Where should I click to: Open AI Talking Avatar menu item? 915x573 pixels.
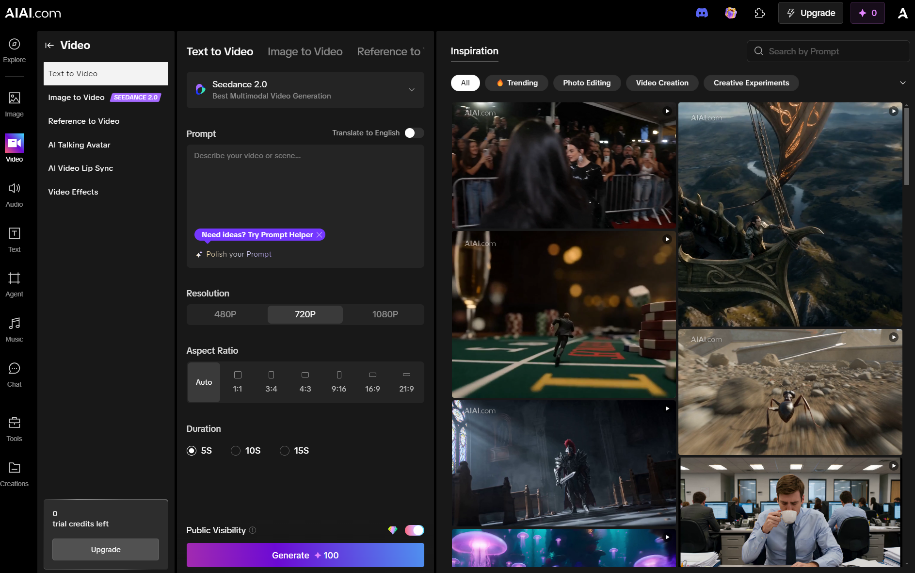tap(106, 145)
